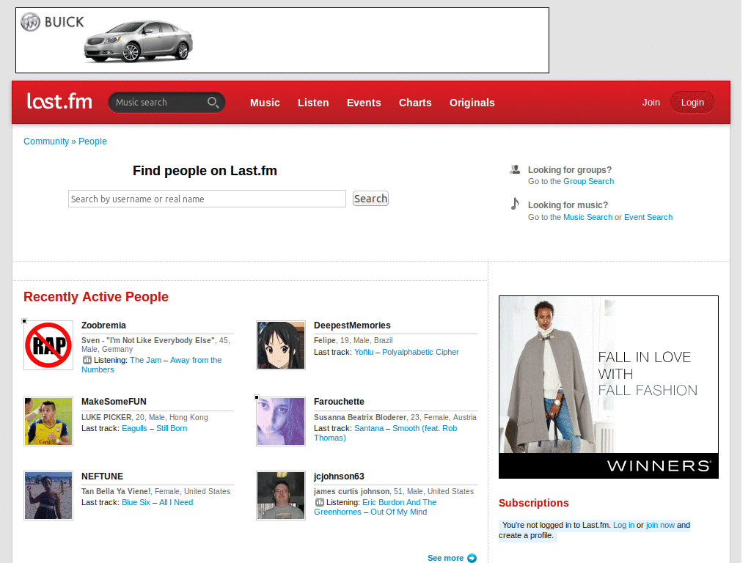Click the See more link
Viewport: 751px width, 563px height.
(x=445, y=558)
